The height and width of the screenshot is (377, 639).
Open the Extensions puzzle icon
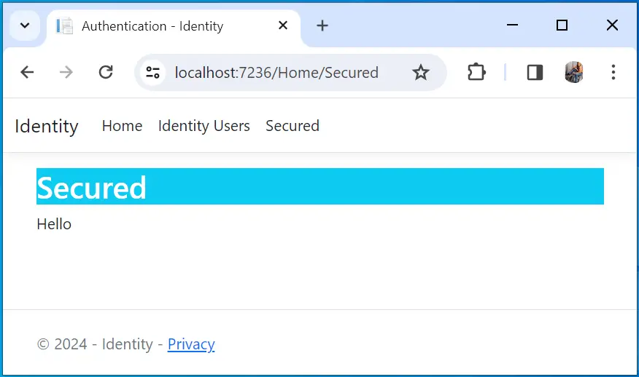click(476, 72)
